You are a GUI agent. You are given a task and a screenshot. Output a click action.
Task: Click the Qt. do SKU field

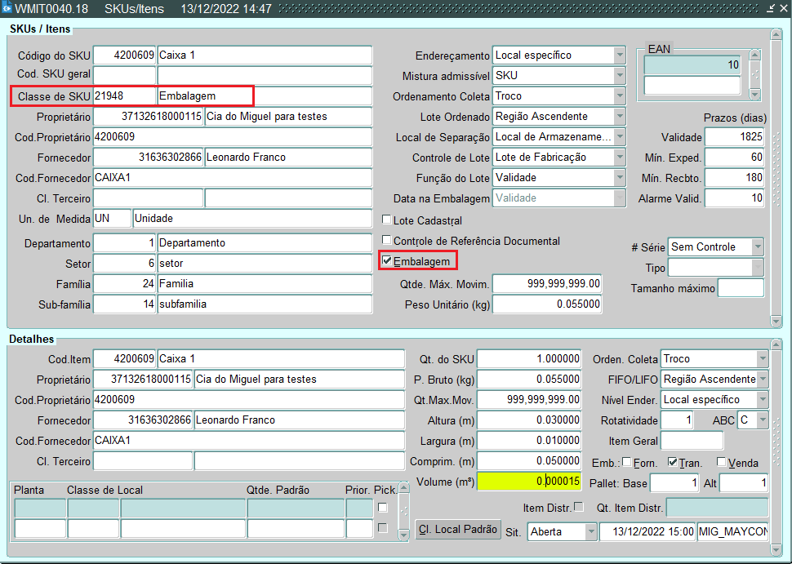[x=529, y=359]
